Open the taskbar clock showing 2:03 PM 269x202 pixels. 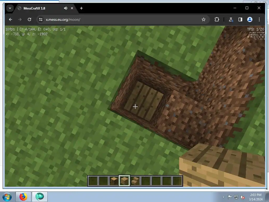(256, 197)
